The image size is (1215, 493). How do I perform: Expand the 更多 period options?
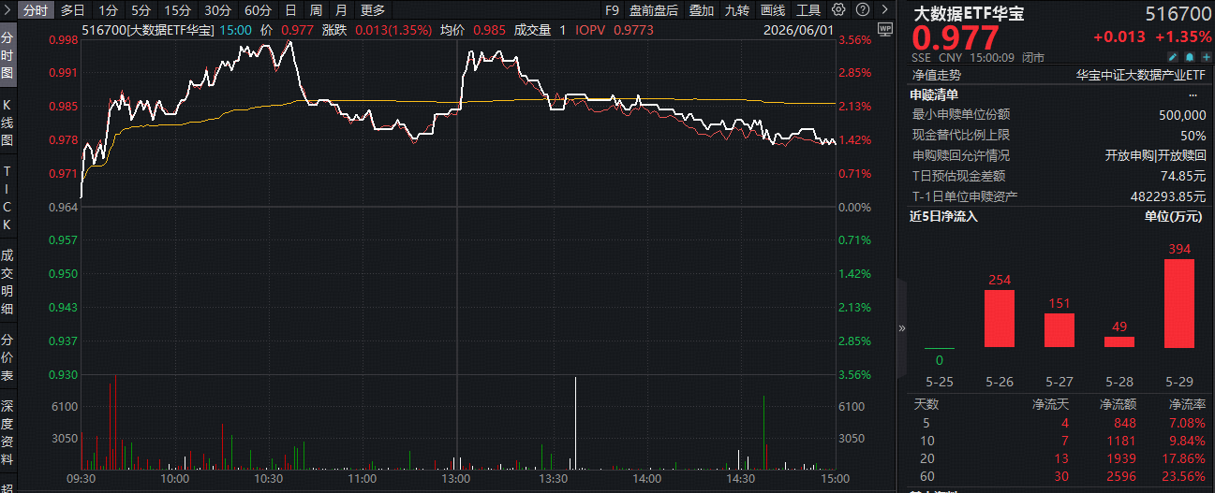tap(373, 10)
